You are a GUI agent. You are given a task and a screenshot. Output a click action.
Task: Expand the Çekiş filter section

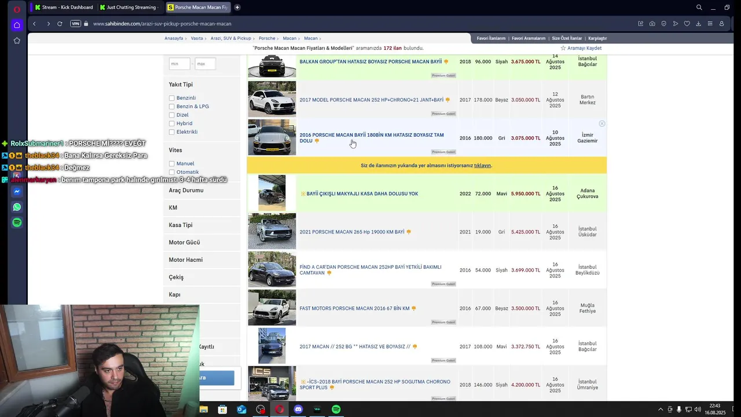(x=201, y=277)
